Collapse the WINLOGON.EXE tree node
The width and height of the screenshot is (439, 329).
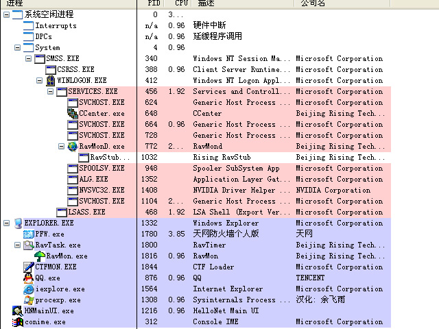click(40, 81)
